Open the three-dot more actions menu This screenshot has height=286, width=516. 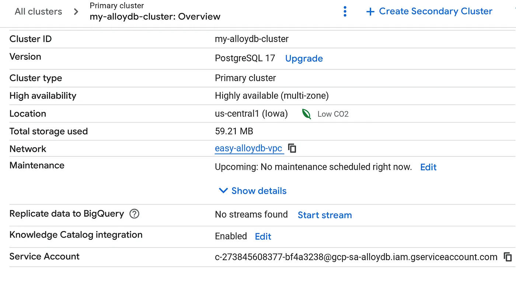pos(345,11)
